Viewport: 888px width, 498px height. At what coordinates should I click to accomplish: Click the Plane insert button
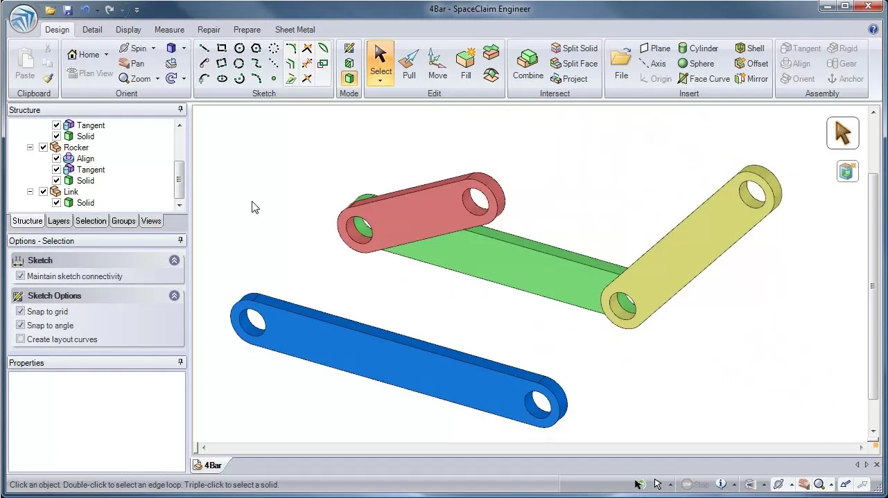point(654,48)
